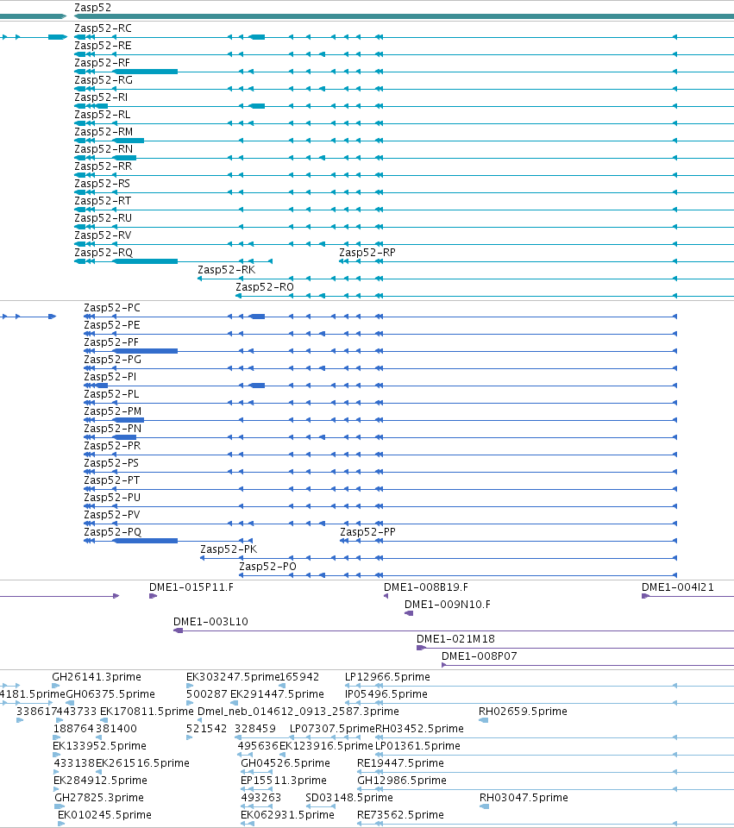Image resolution: width=734 pixels, height=828 pixels.
Task: Click the Zasp52-PP protein label
Action: (x=368, y=532)
